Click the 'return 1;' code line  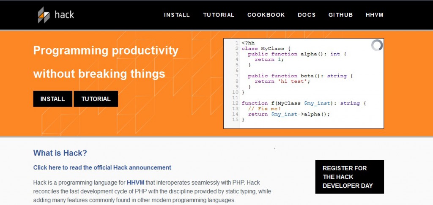pyautogui.click(x=269, y=60)
